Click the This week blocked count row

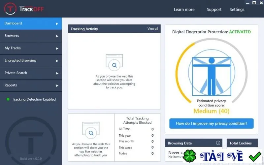(x=136, y=148)
